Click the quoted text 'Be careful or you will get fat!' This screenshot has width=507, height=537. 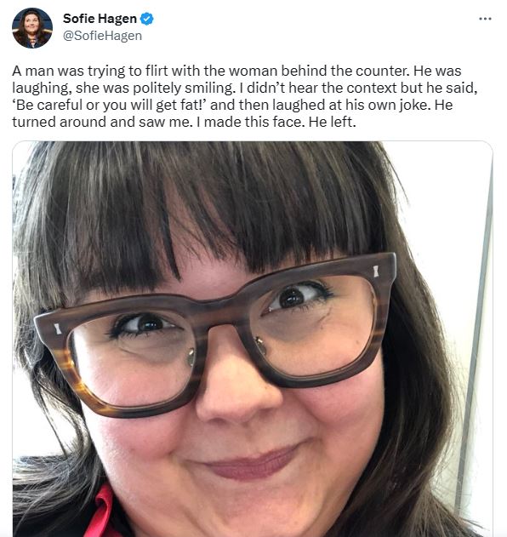pos(110,105)
